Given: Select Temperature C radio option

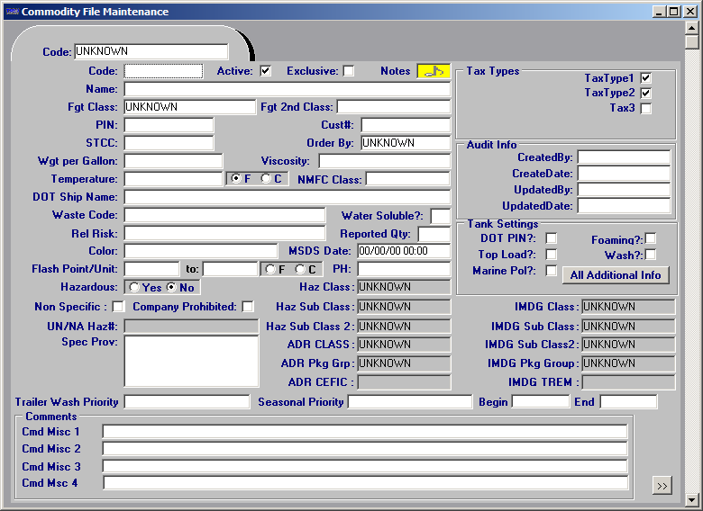Looking at the screenshot, I should pos(266,179).
